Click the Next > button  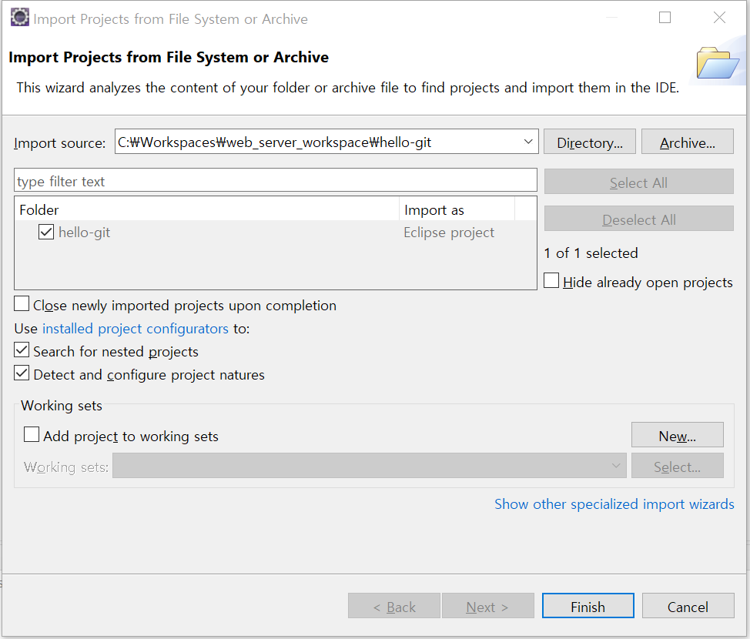tap(488, 606)
